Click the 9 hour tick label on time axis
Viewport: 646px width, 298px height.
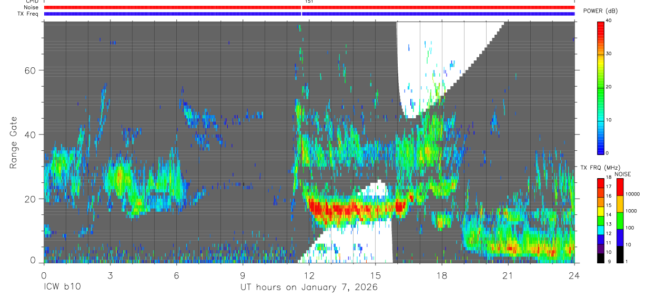click(x=243, y=275)
